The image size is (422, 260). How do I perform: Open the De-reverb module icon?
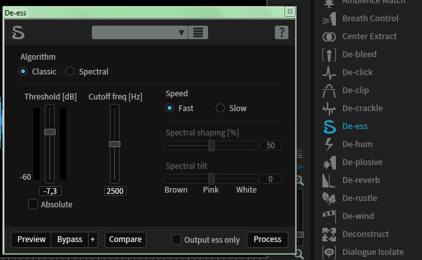tap(329, 180)
